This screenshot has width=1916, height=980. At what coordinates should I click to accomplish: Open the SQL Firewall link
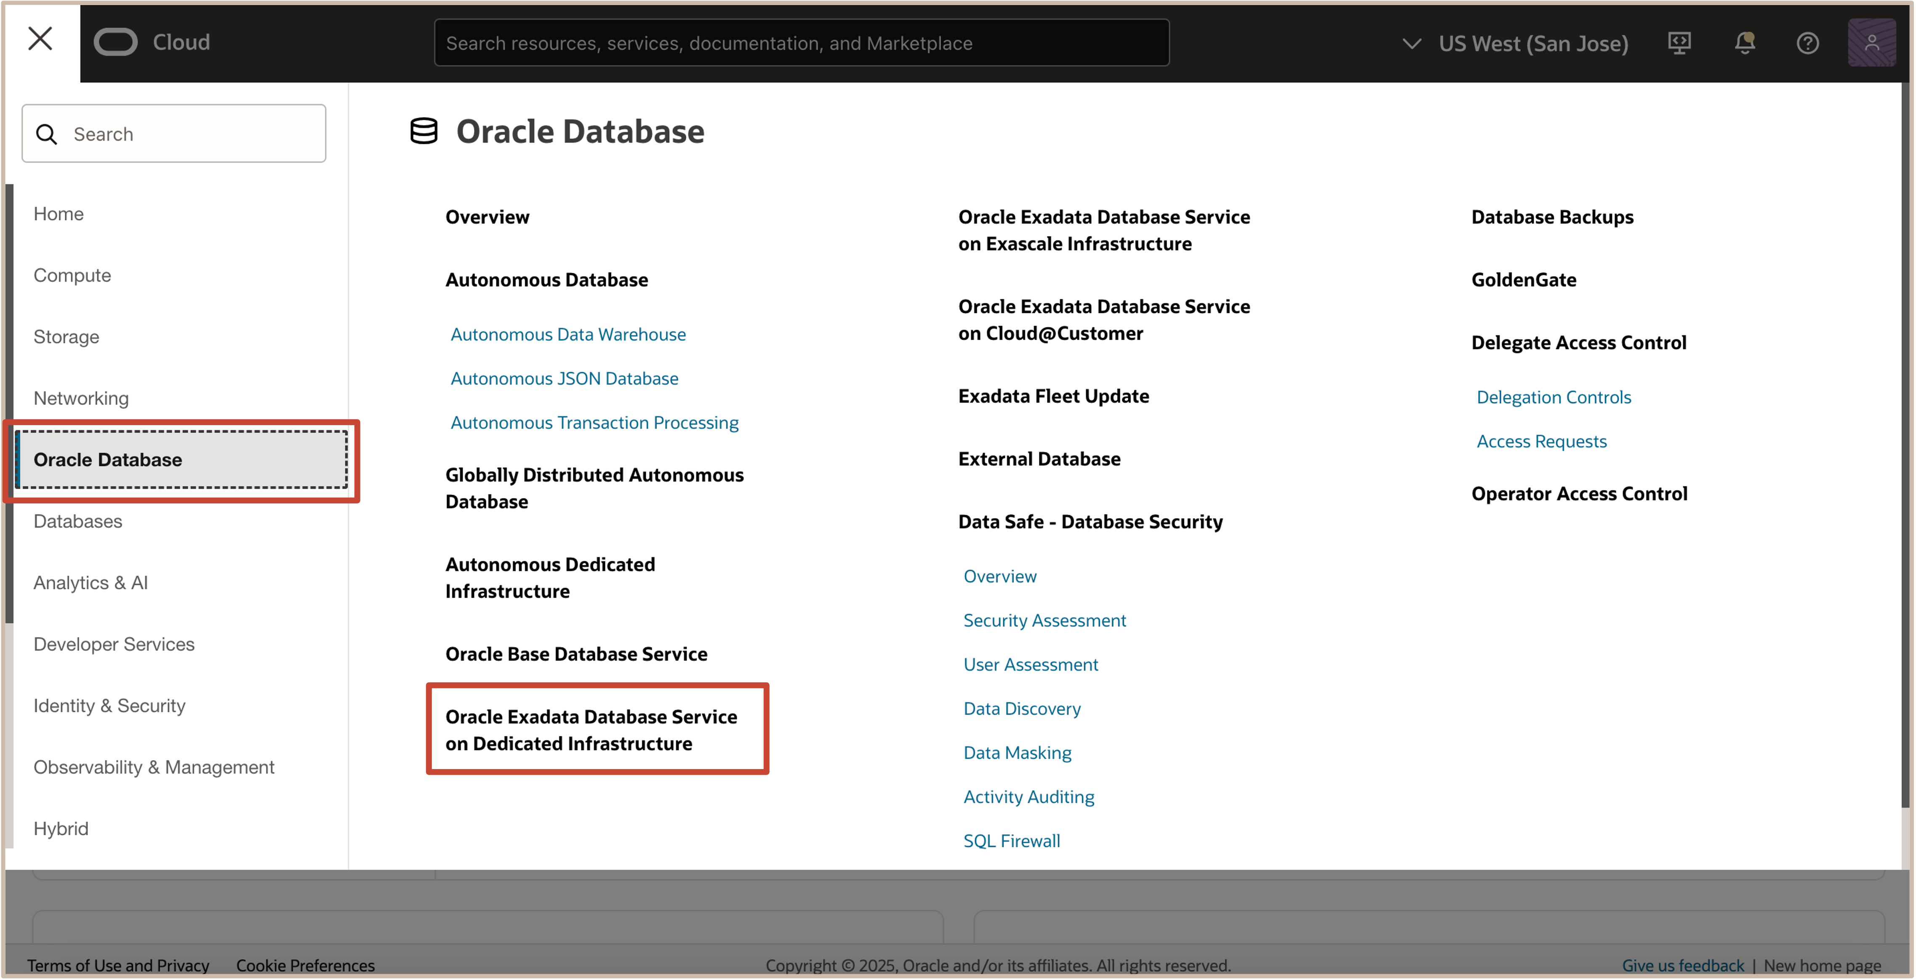tap(1012, 841)
